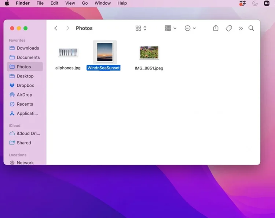Open the View menu
Viewport: 275px width, 218px height.
pos(70,3)
